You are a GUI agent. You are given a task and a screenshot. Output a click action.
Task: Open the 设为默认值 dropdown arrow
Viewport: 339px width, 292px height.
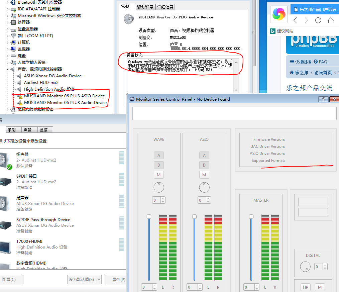[x=99, y=279]
